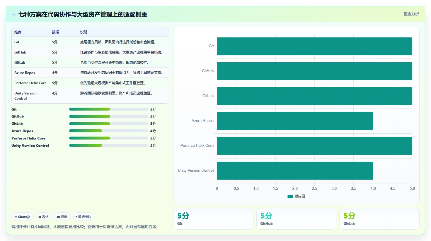Select the Git cell in the table
The width and height of the screenshot is (431, 241).
pyautogui.click(x=17, y=42)
